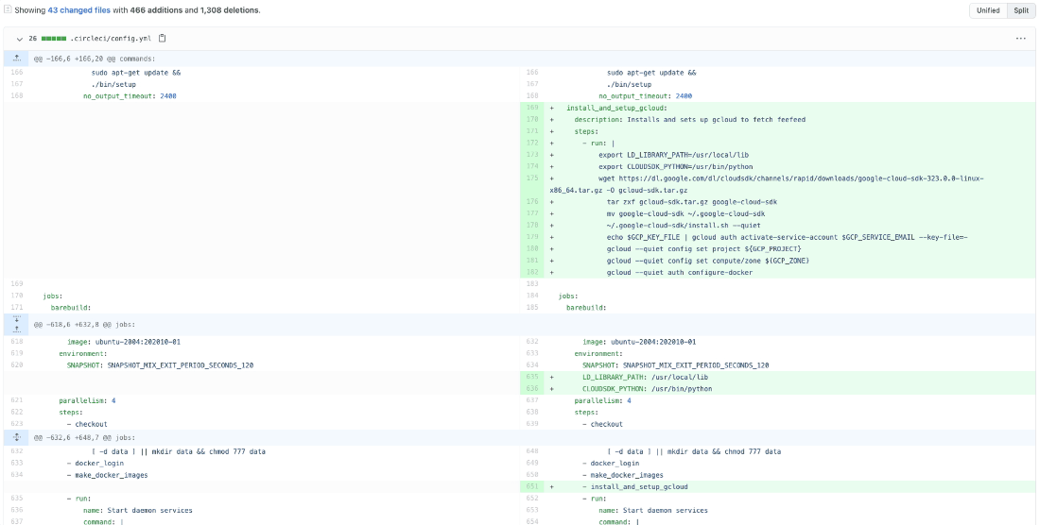Screen dimensions: 1040x525
Task: Click 'gcloud --quiet config set compute/zone' line
Action: pyautogui.click(x=707, y=261)
